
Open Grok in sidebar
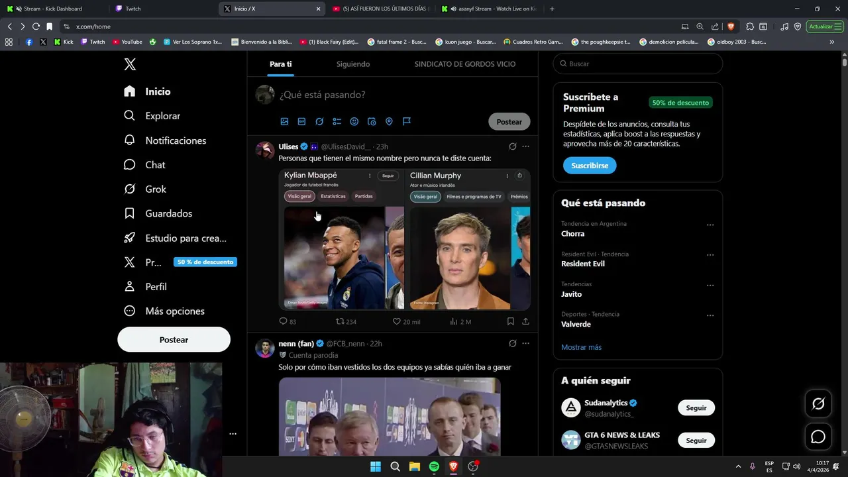tap(145, 189)
